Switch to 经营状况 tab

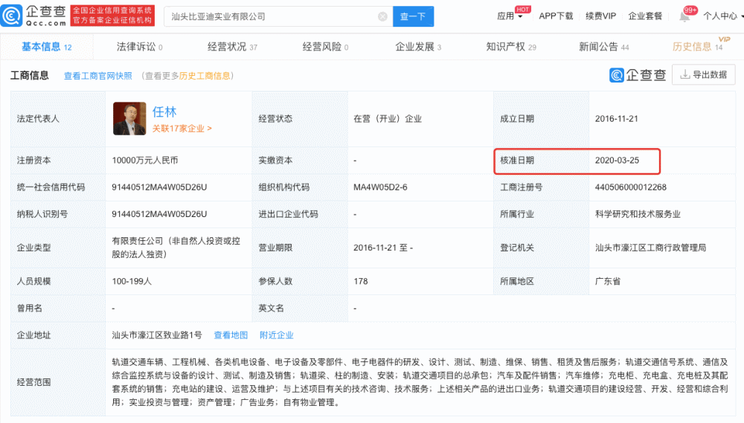point(232,47)
